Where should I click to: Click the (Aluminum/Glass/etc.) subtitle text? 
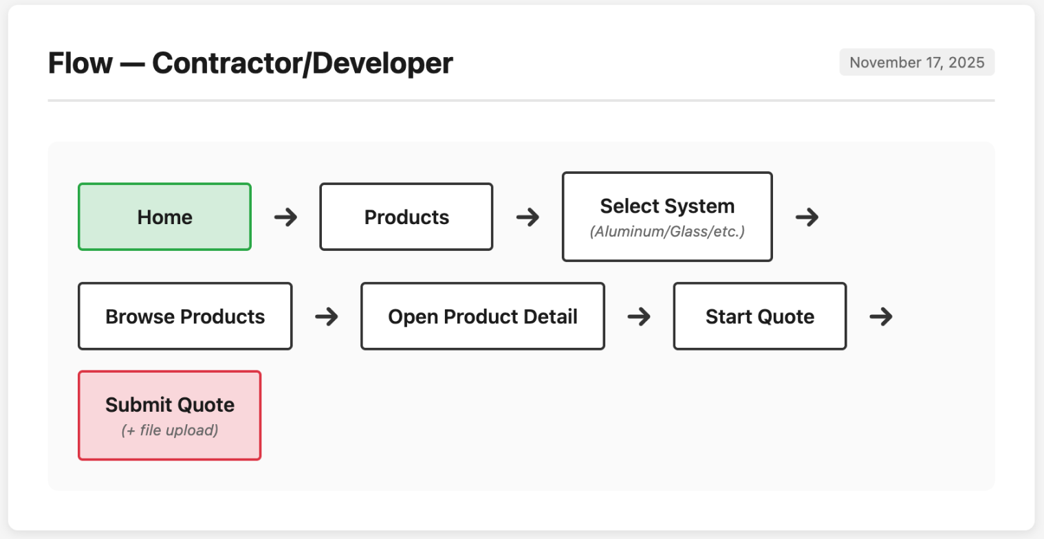[x=666, y=232]
